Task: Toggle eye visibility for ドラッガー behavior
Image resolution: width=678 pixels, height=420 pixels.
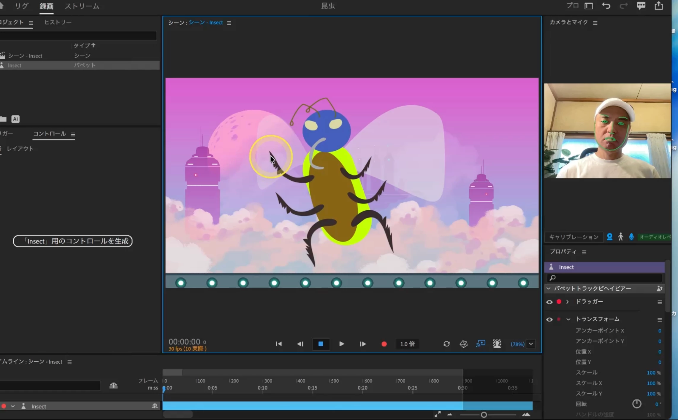Action: (549, 302)
